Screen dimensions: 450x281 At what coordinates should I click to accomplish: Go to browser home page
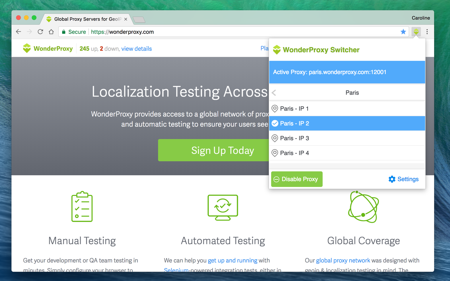51,32
